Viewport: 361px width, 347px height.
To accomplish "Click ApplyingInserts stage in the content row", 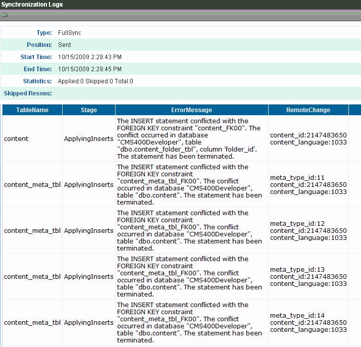I will tap(88, 138).
